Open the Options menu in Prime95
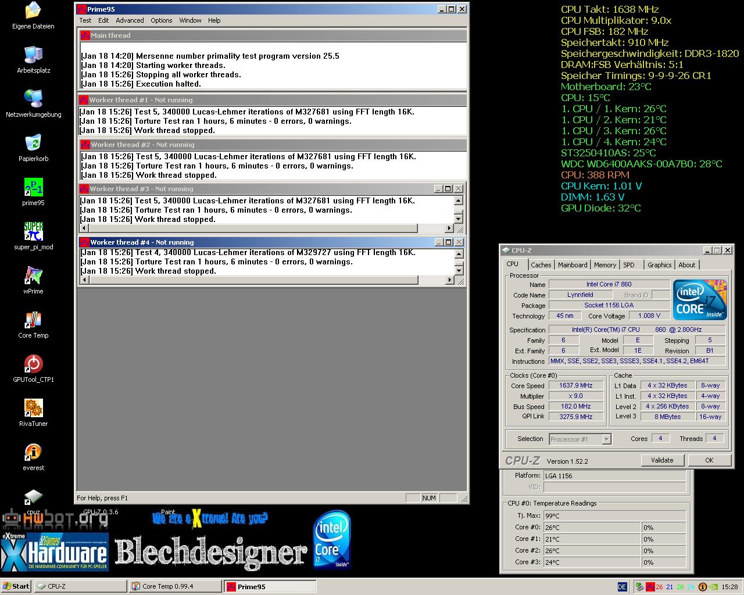Viewport: 744px width, 595px height. 162,20
